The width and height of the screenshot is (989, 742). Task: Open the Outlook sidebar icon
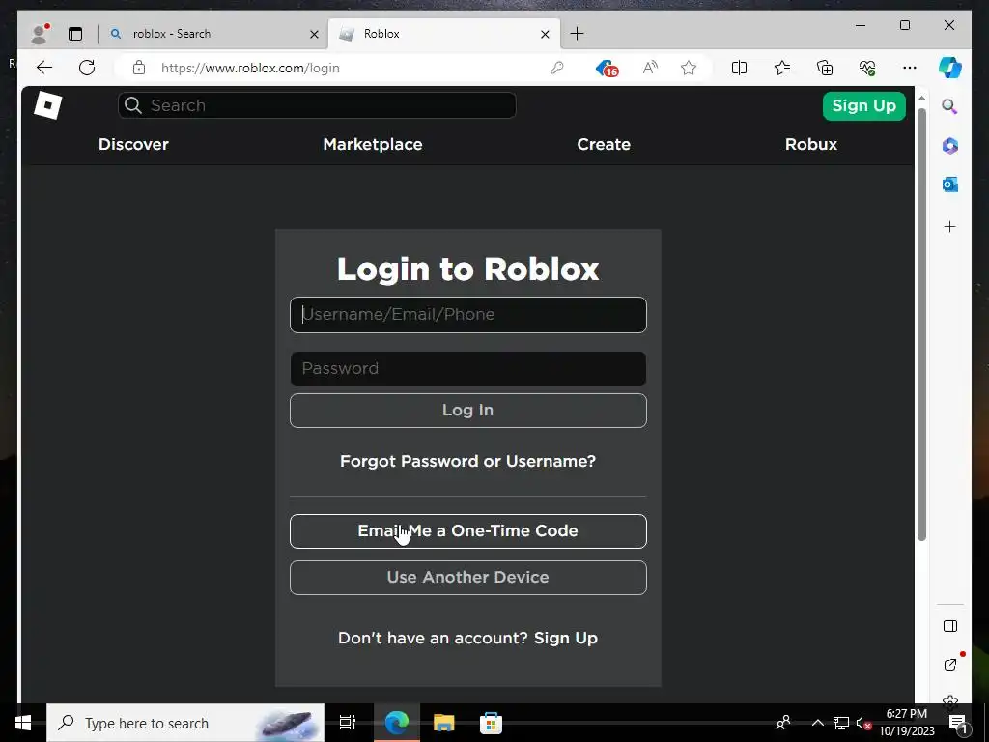tap(950, 185)
